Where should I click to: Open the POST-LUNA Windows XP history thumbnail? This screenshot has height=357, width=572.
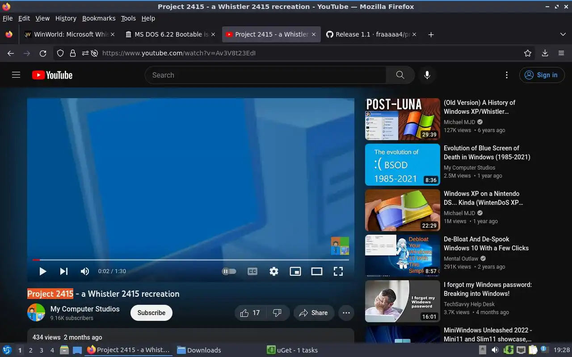point(403,119)
